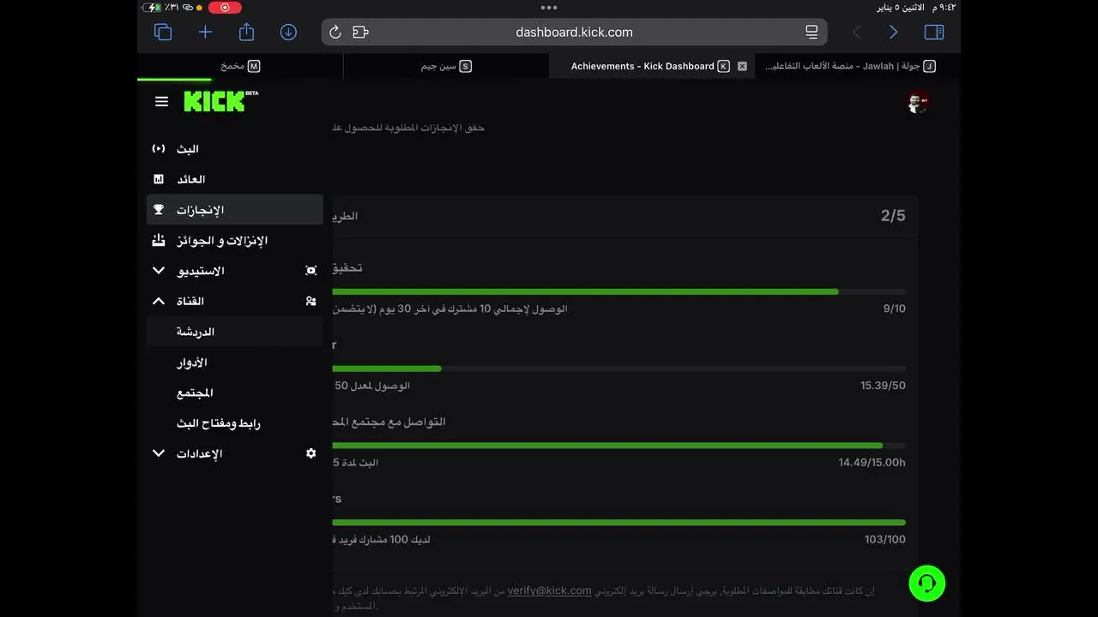The width and height of the screenshot is (1098, 617).
Task: Open reader view icon in address bar
Action: (811, 32)
